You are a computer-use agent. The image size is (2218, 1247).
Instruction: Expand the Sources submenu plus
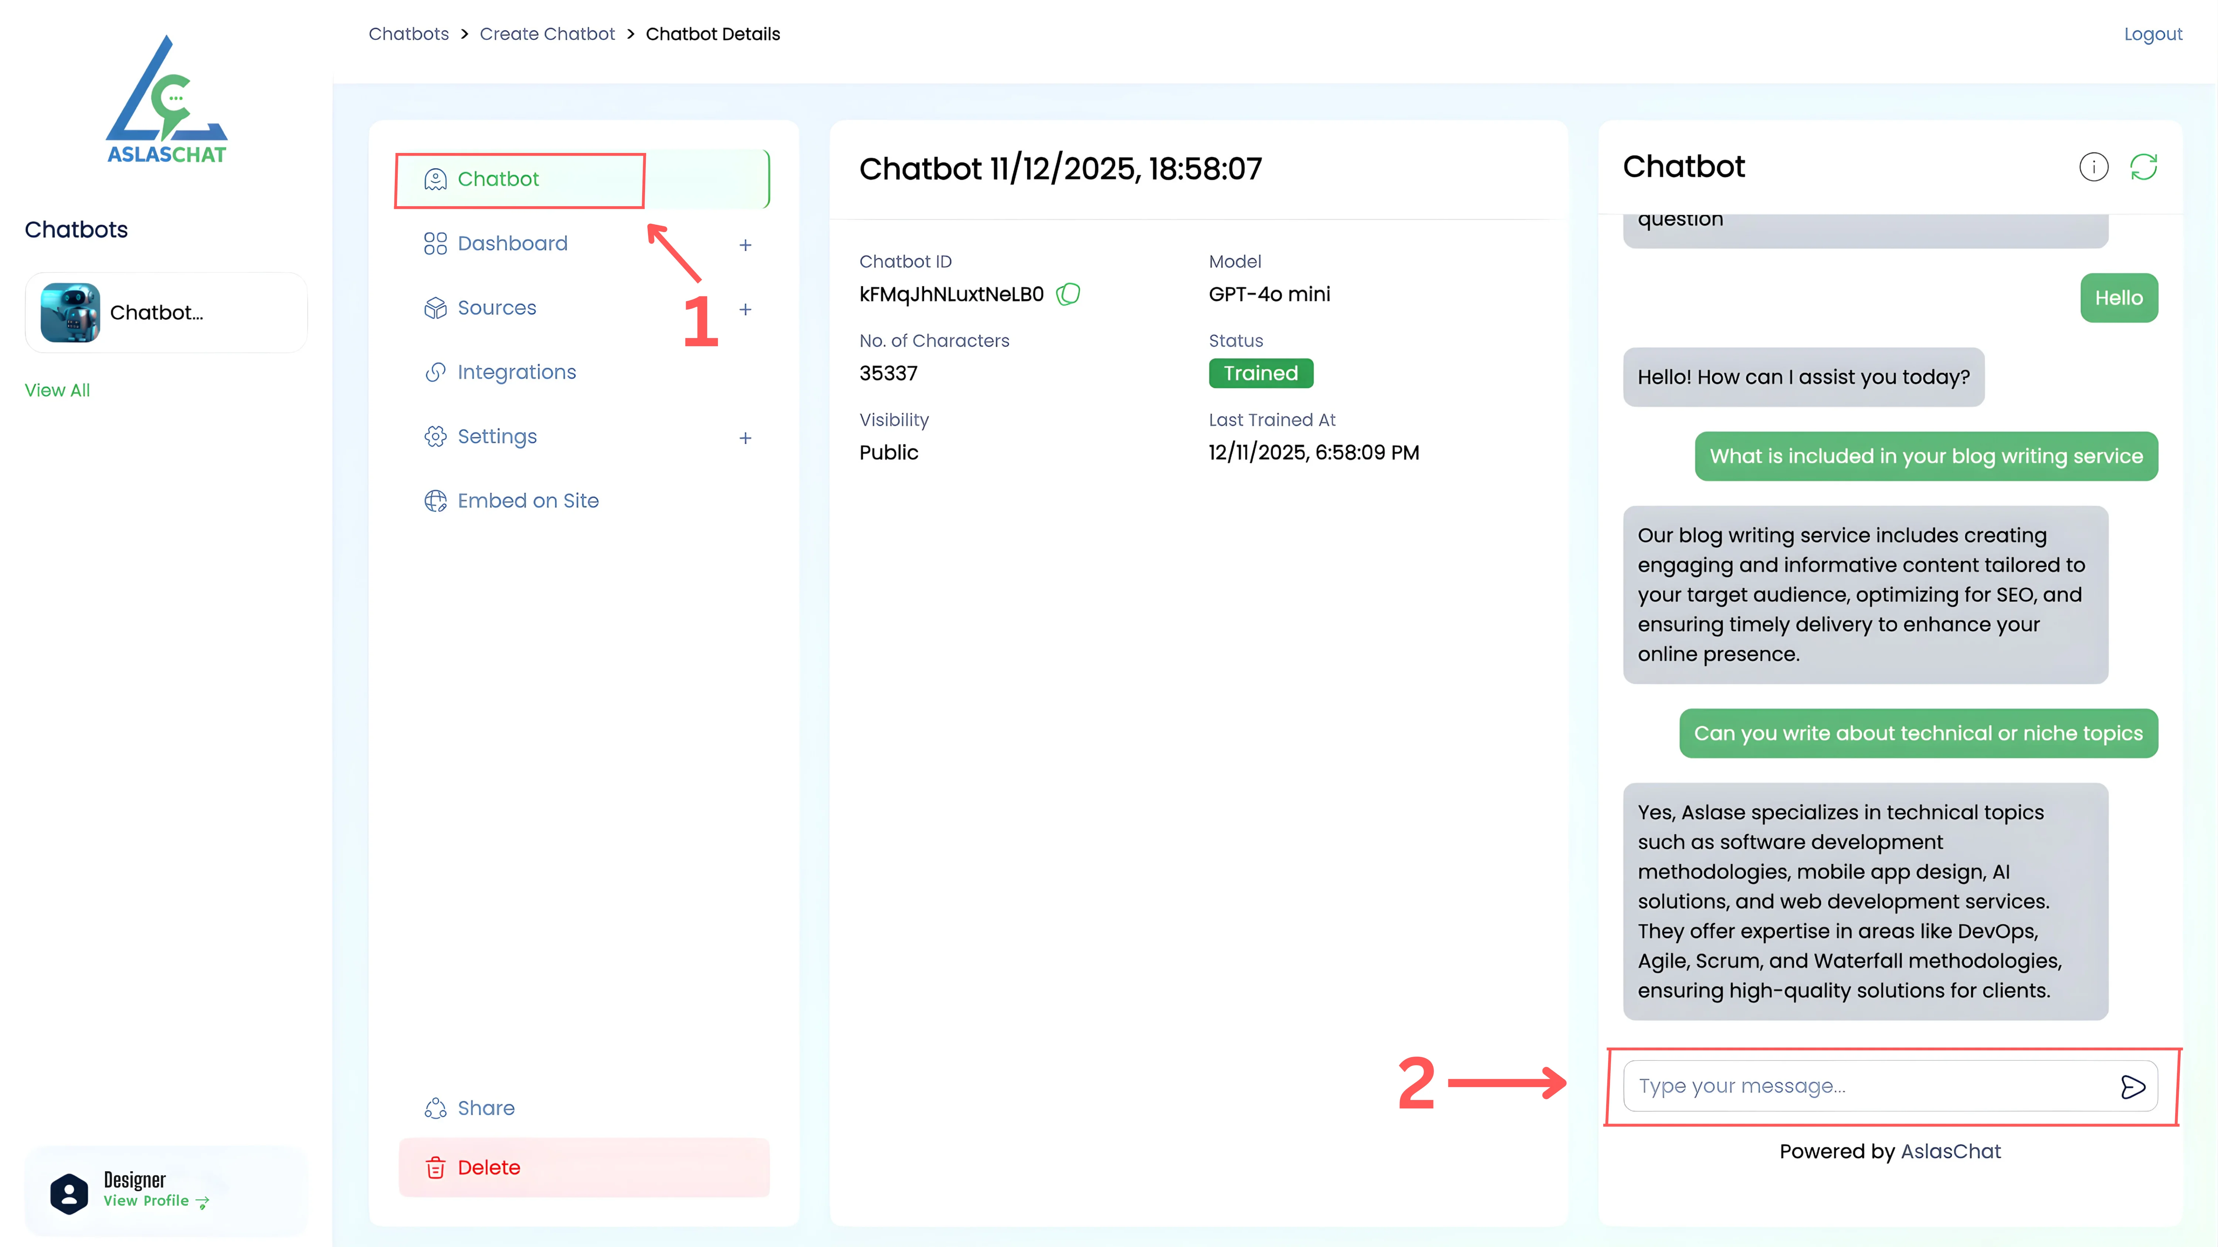point(745,310)
